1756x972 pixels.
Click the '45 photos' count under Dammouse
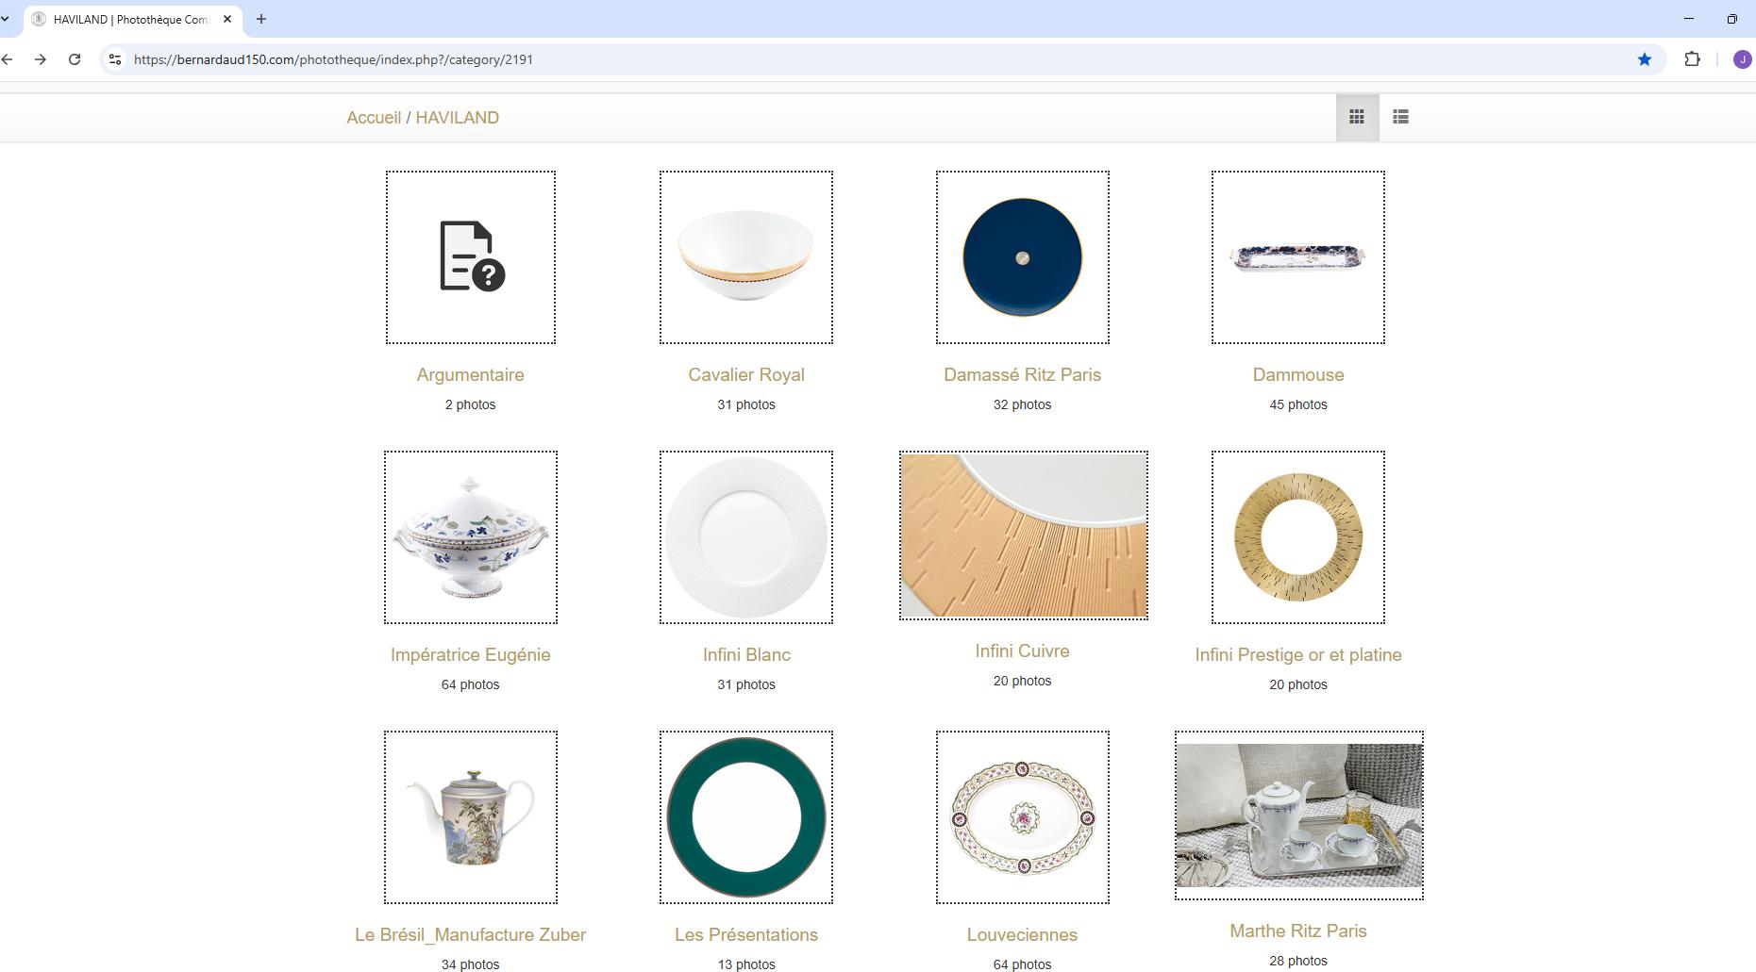pos(1298,404)
